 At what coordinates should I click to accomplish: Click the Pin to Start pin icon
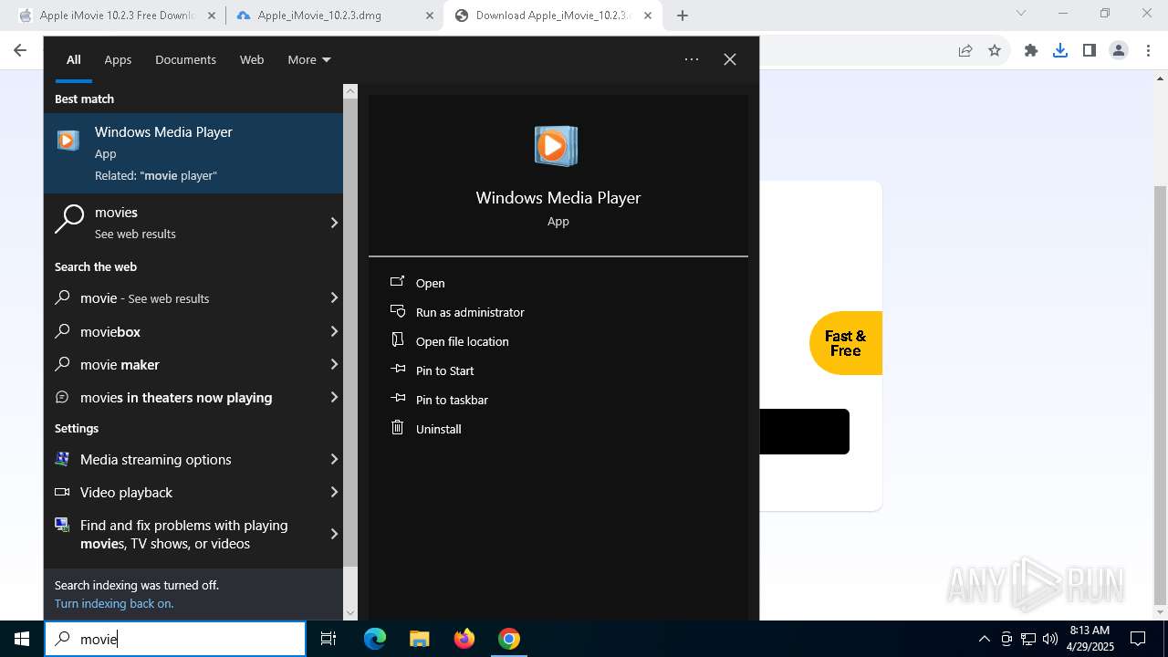point(397,370)
